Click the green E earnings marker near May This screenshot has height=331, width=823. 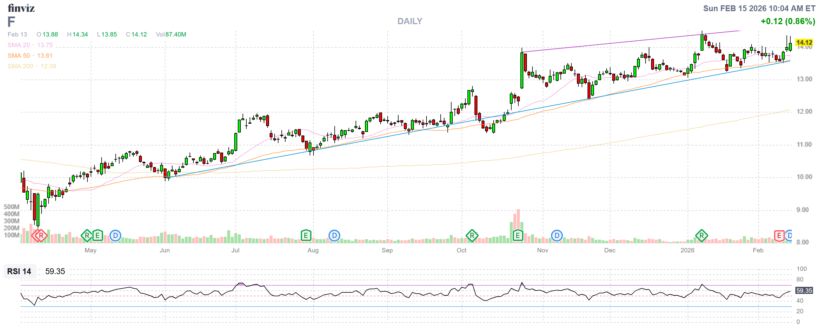(x=97, y=236)
